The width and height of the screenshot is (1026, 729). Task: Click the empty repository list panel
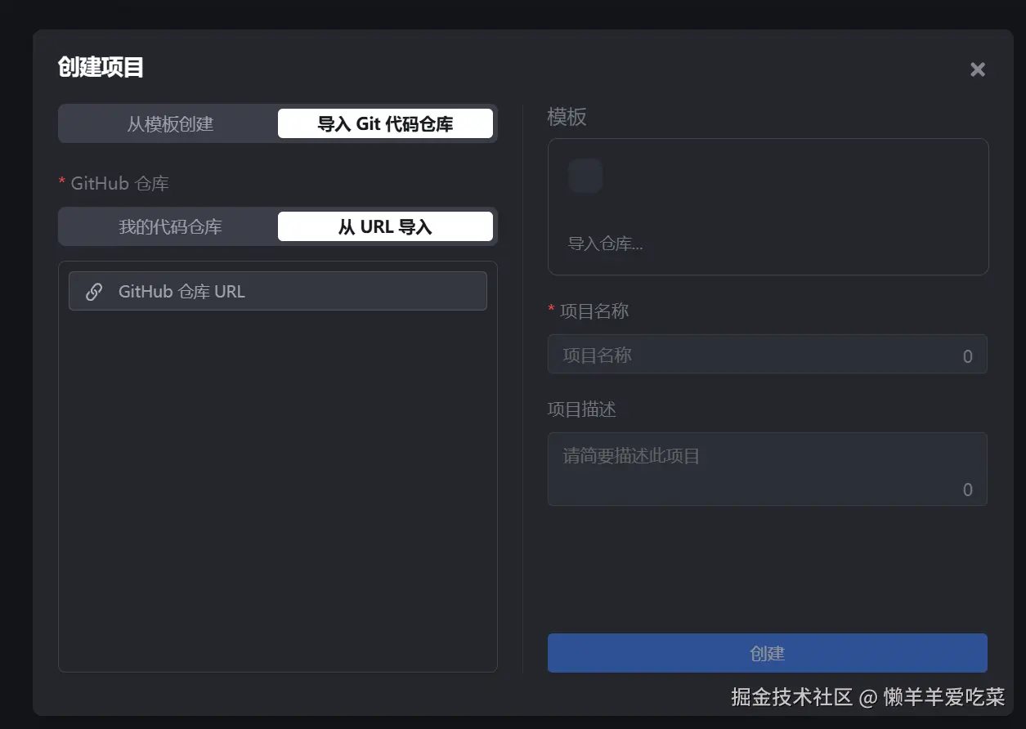[278, 490]
